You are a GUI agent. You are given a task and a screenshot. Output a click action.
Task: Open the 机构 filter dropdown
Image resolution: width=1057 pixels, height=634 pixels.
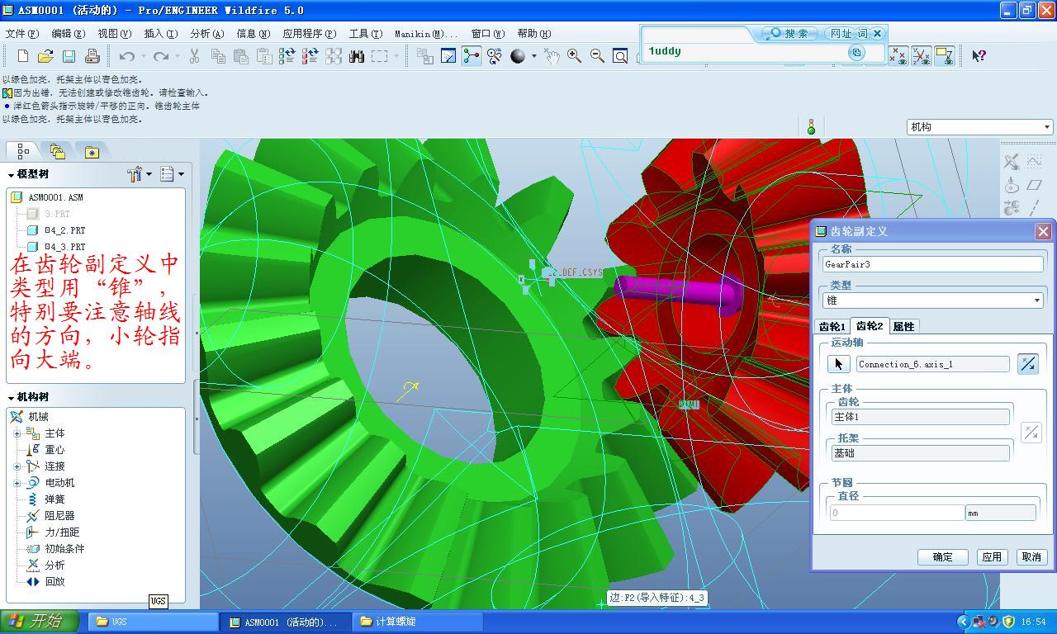pyautogui.click(x=979, y=127)
